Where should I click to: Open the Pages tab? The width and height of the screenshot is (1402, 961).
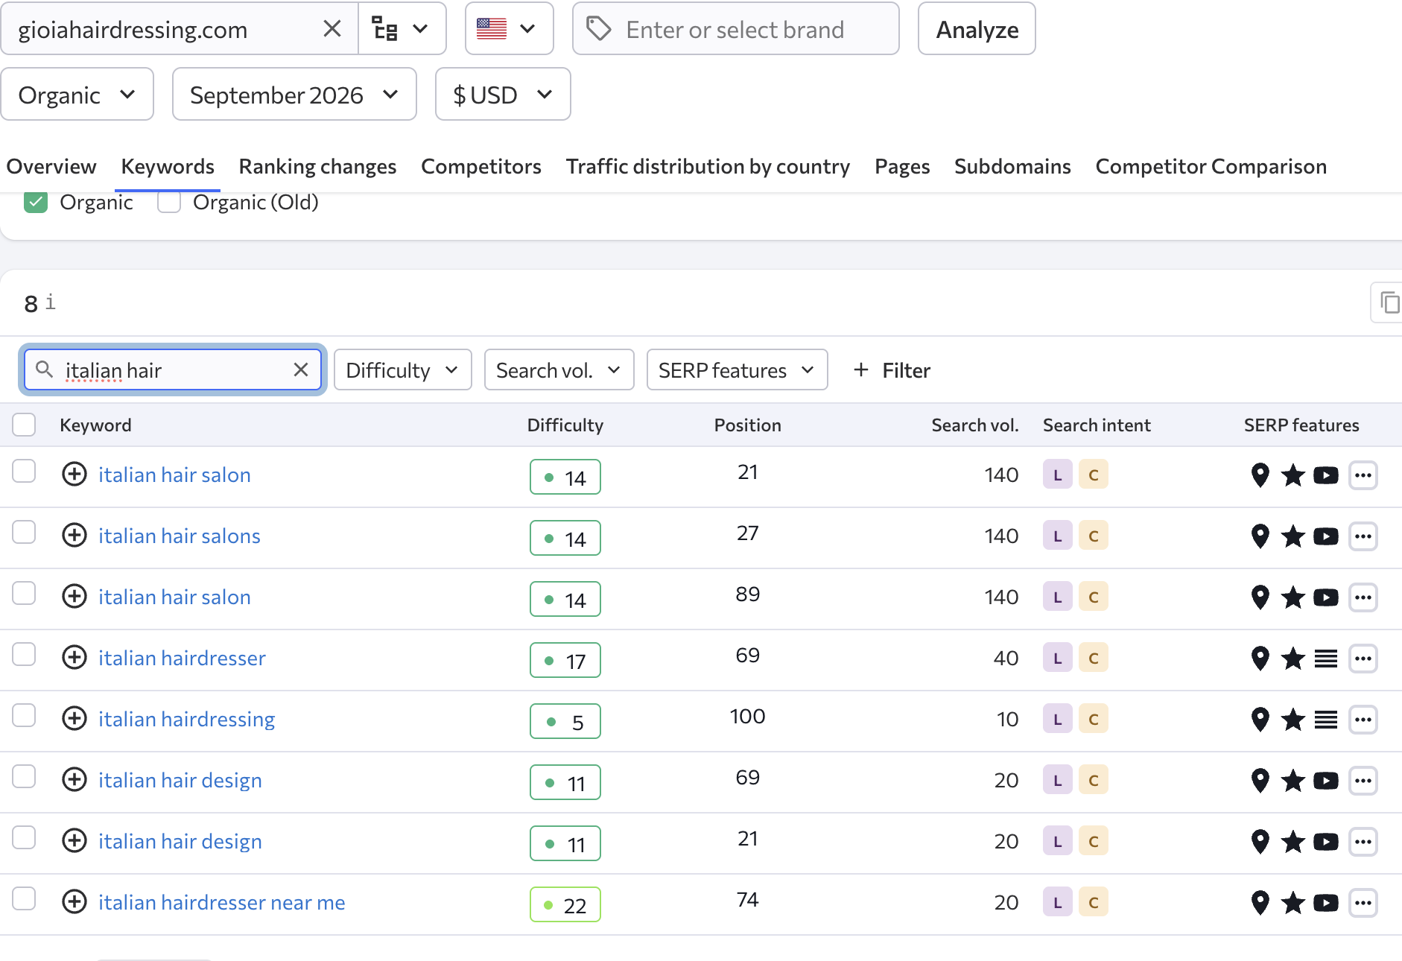pos(902,166)
